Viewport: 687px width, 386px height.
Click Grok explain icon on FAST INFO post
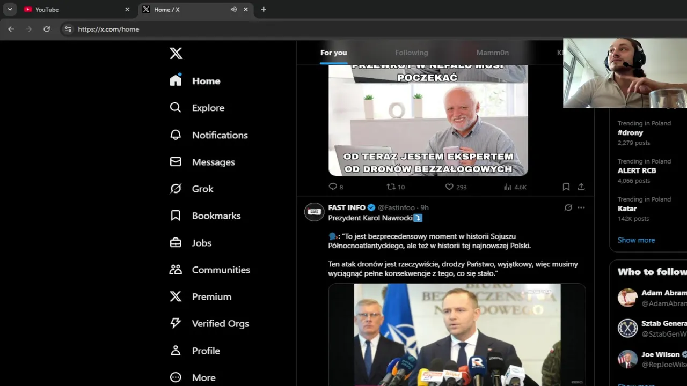coord(568,207)
